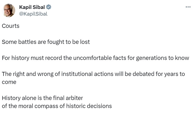Click the line History alone is the final arbiter

(42, 98)
